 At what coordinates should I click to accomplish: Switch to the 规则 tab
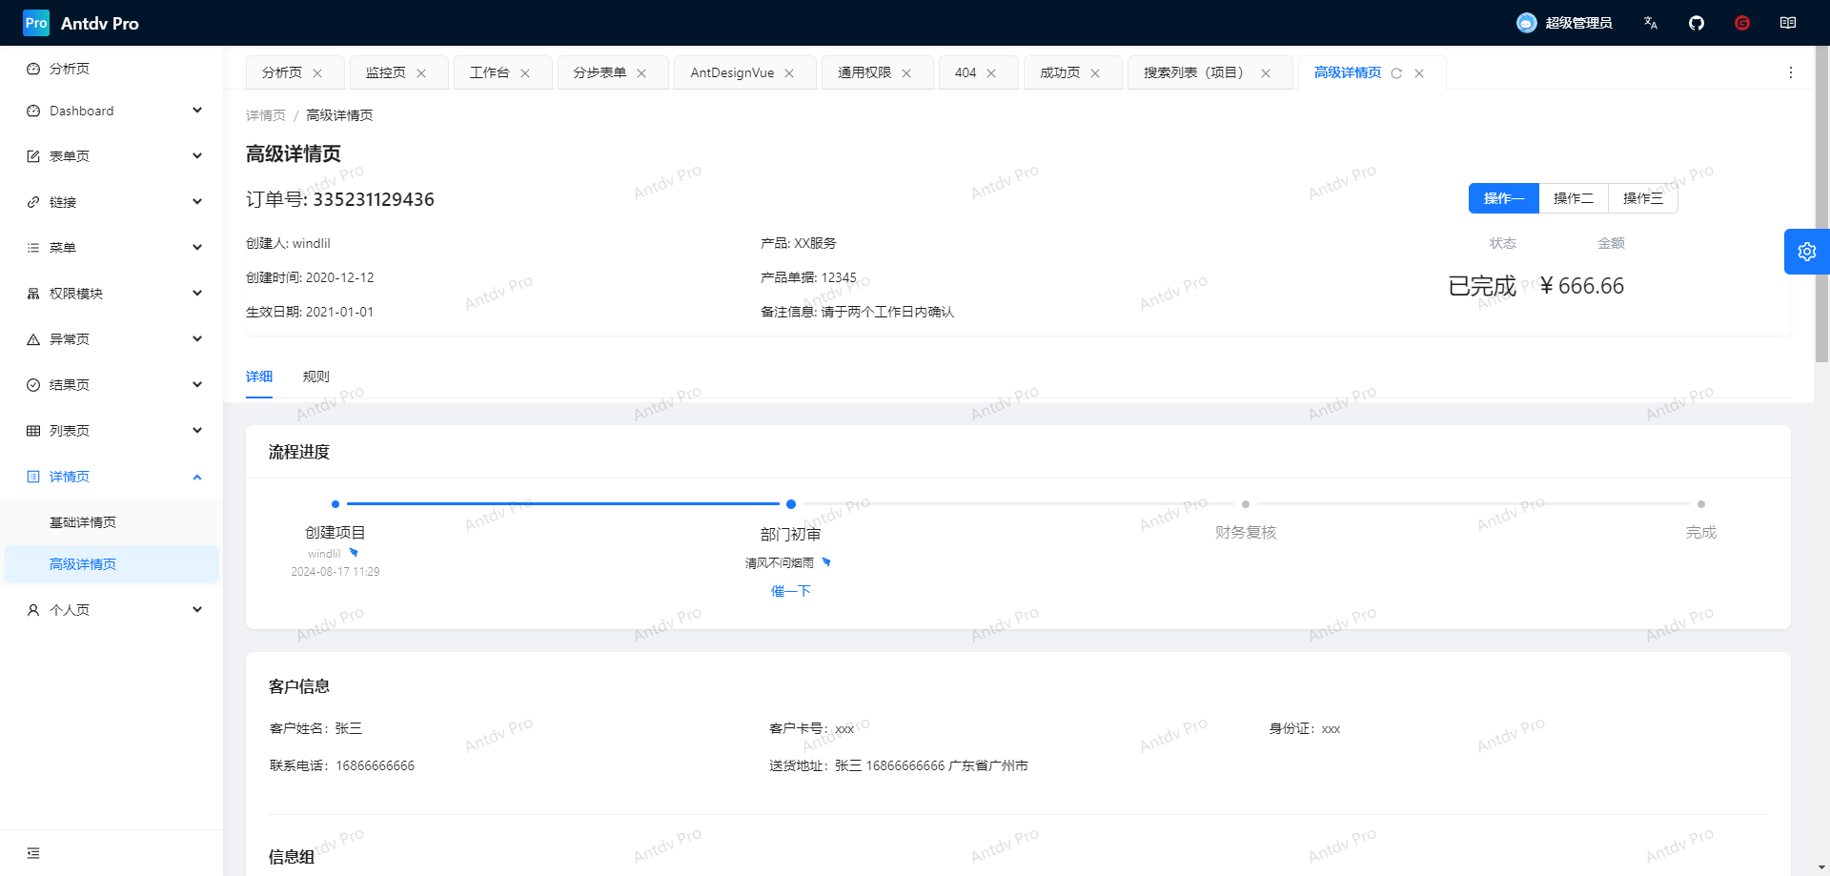tap(315, 377)
